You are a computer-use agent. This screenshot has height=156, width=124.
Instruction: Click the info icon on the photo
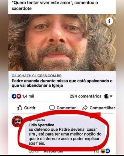109,21
